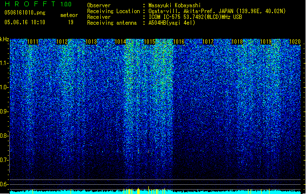306x194 pixels.
Task: Click the 0.9 kHz axis label
Action: (x=3, y=112)
